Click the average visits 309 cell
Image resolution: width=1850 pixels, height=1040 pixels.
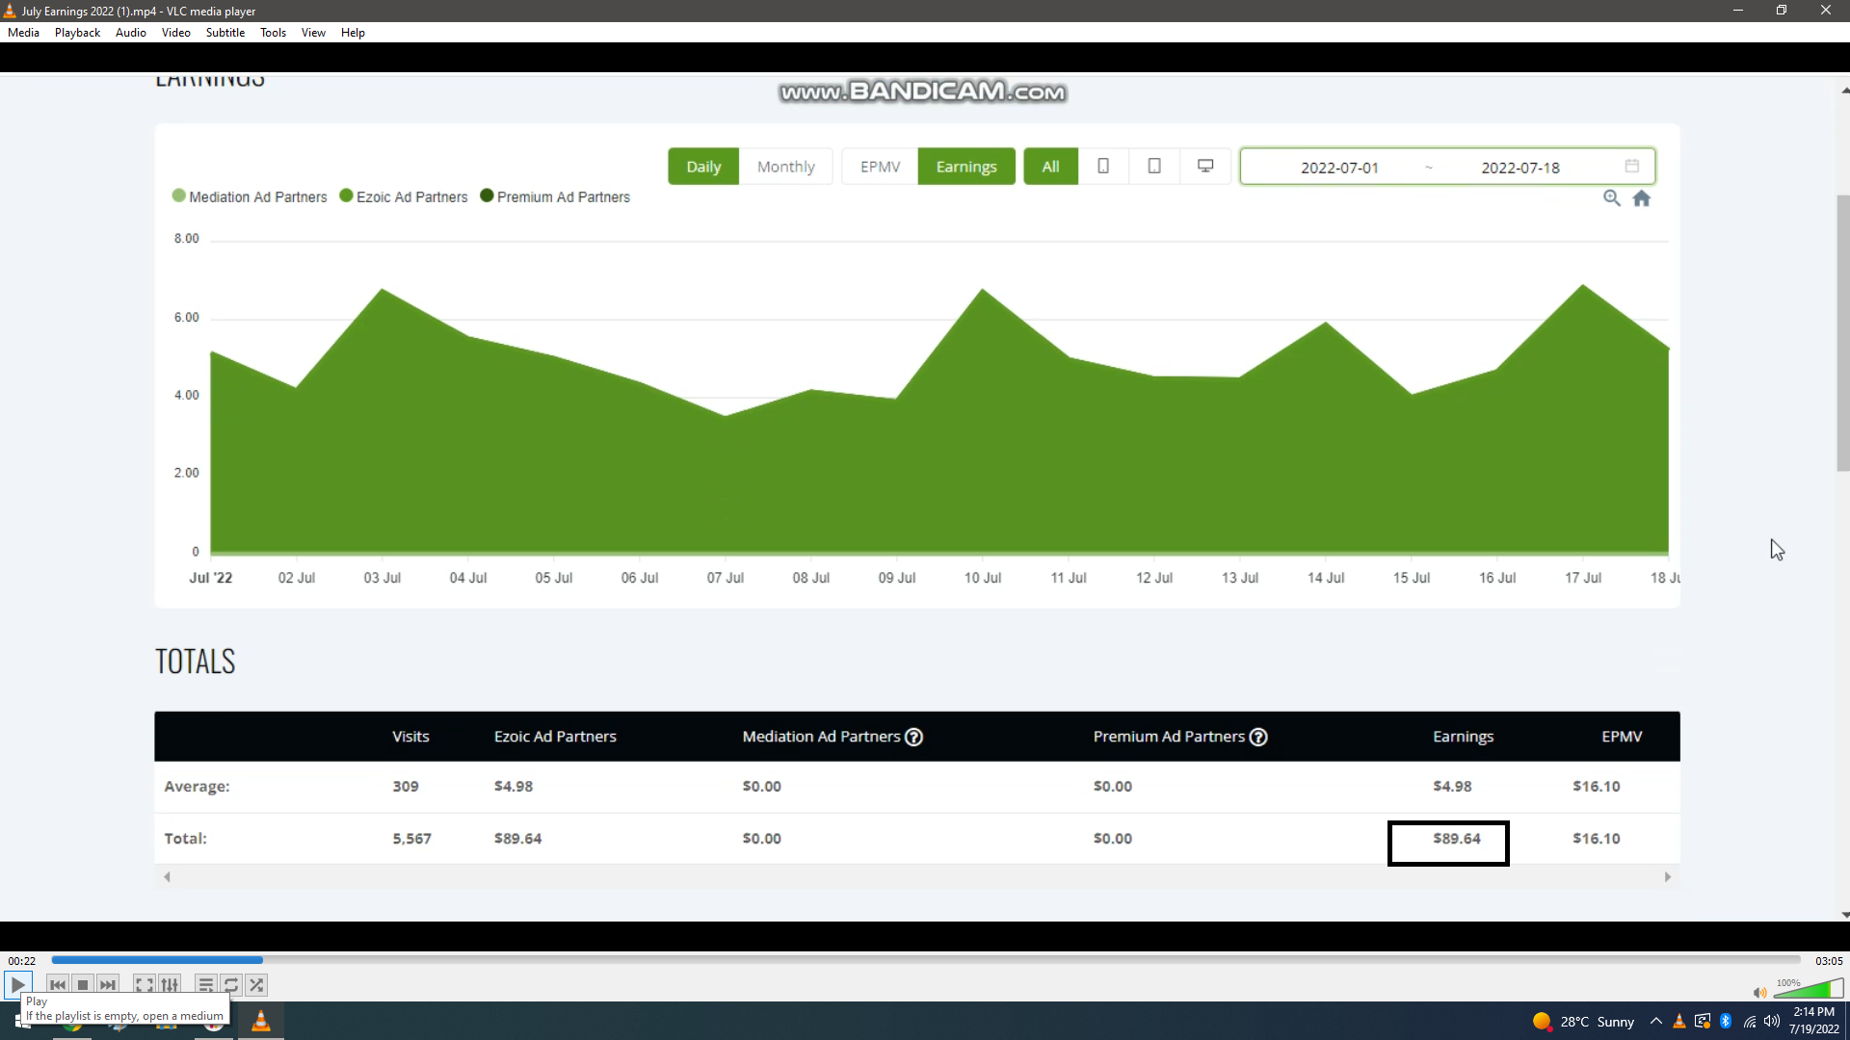[x=406, y=787]
